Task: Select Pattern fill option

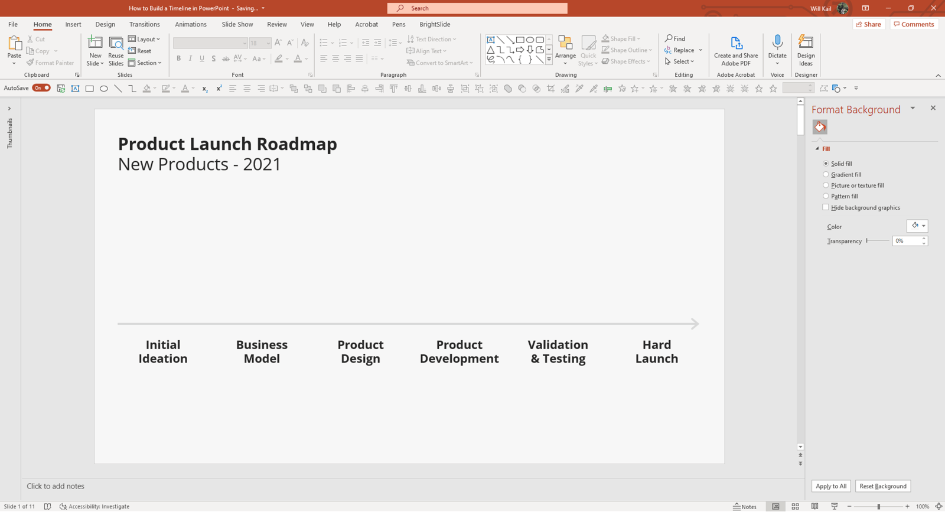Action: pos(826,196)
